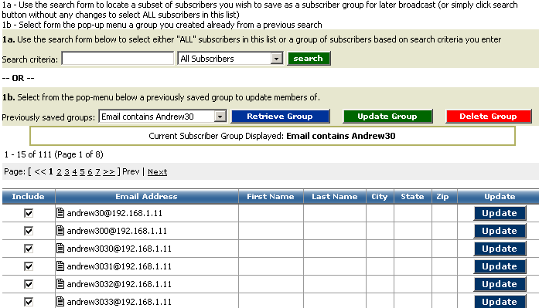The image size is (539, 308).
Task: Click the document icon beside andrew3030@192.168.1.11
Action: (x=60, y=249)
